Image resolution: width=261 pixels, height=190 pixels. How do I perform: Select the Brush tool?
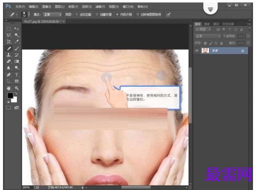click(16, 49)
